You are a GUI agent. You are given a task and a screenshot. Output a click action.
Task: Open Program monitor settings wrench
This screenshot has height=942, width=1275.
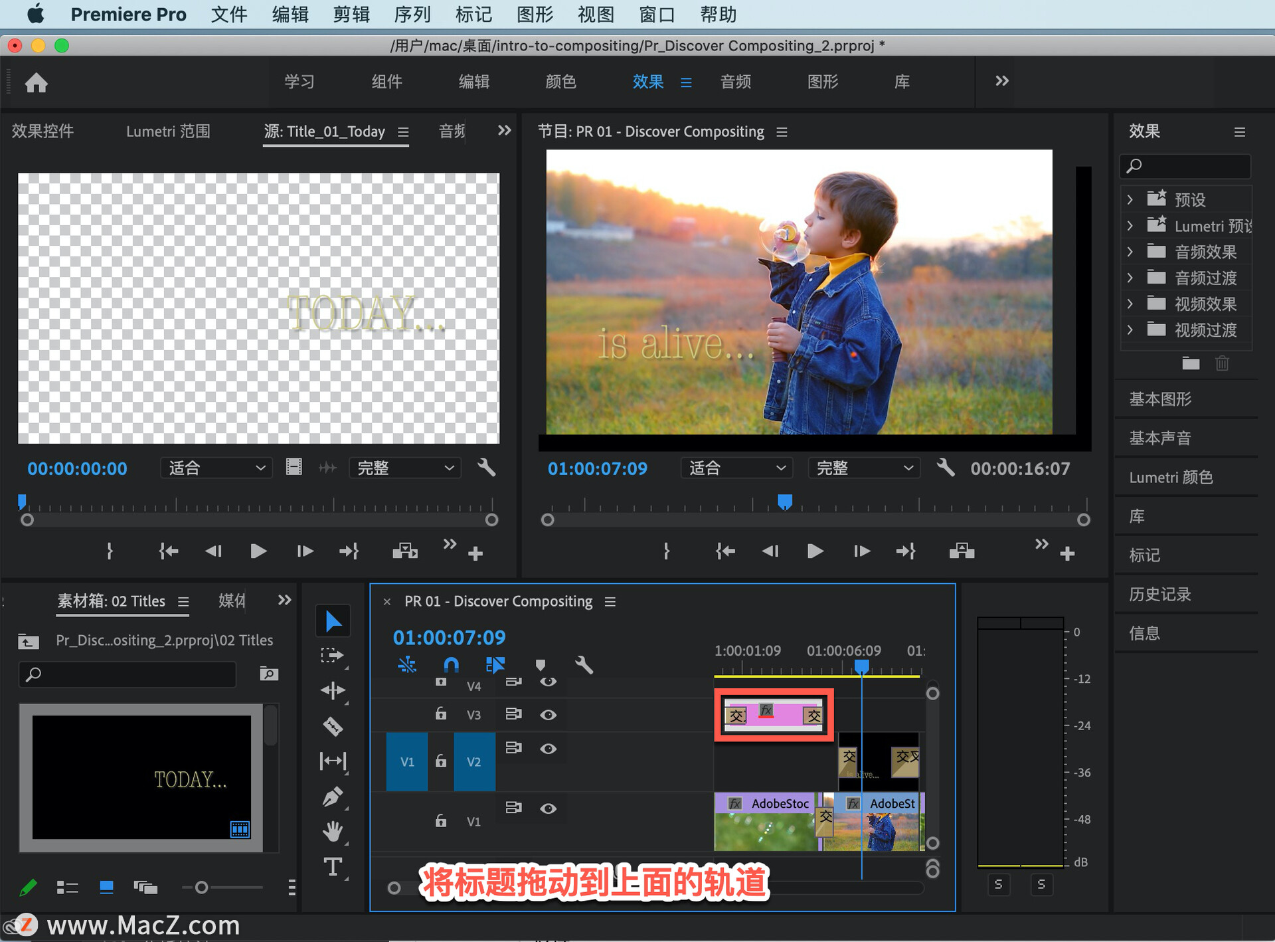tap(946, 468)
